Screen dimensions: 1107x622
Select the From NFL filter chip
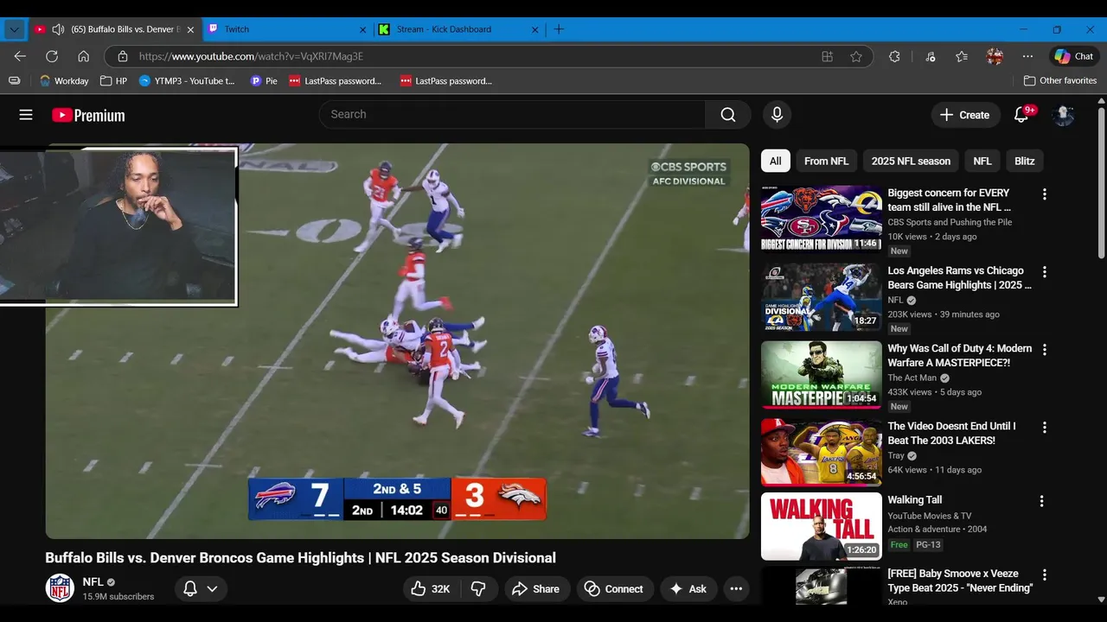826,161
